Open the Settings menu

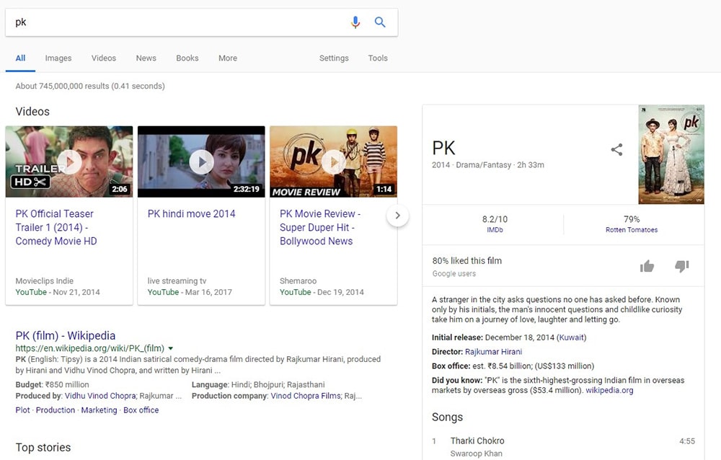[x=334, y=58]
